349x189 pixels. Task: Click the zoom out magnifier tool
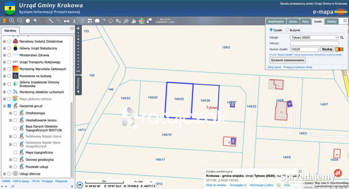(20, 21)
